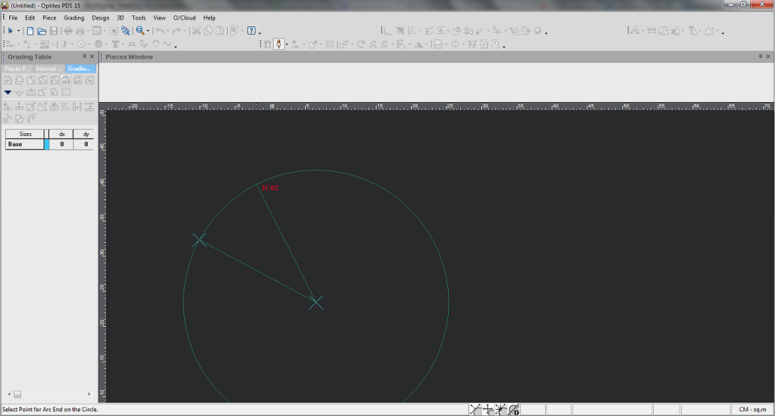Select the Text tool icon

pos(115,44)
